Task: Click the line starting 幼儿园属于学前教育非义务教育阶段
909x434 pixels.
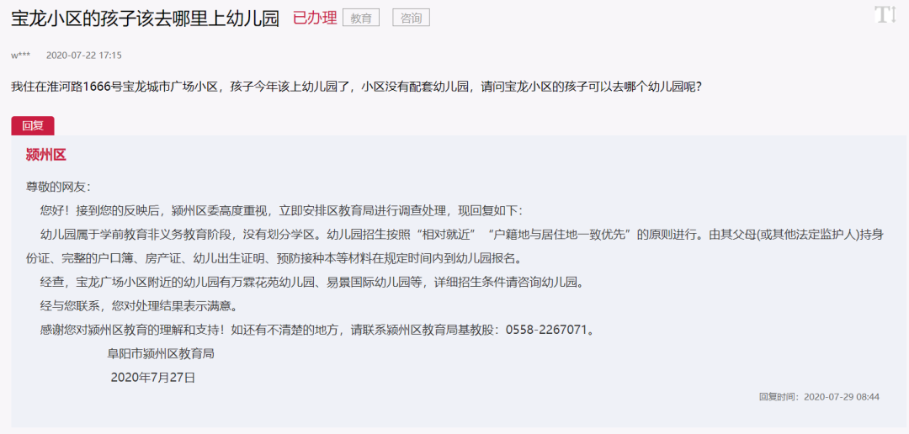Action: click(462, 236)
